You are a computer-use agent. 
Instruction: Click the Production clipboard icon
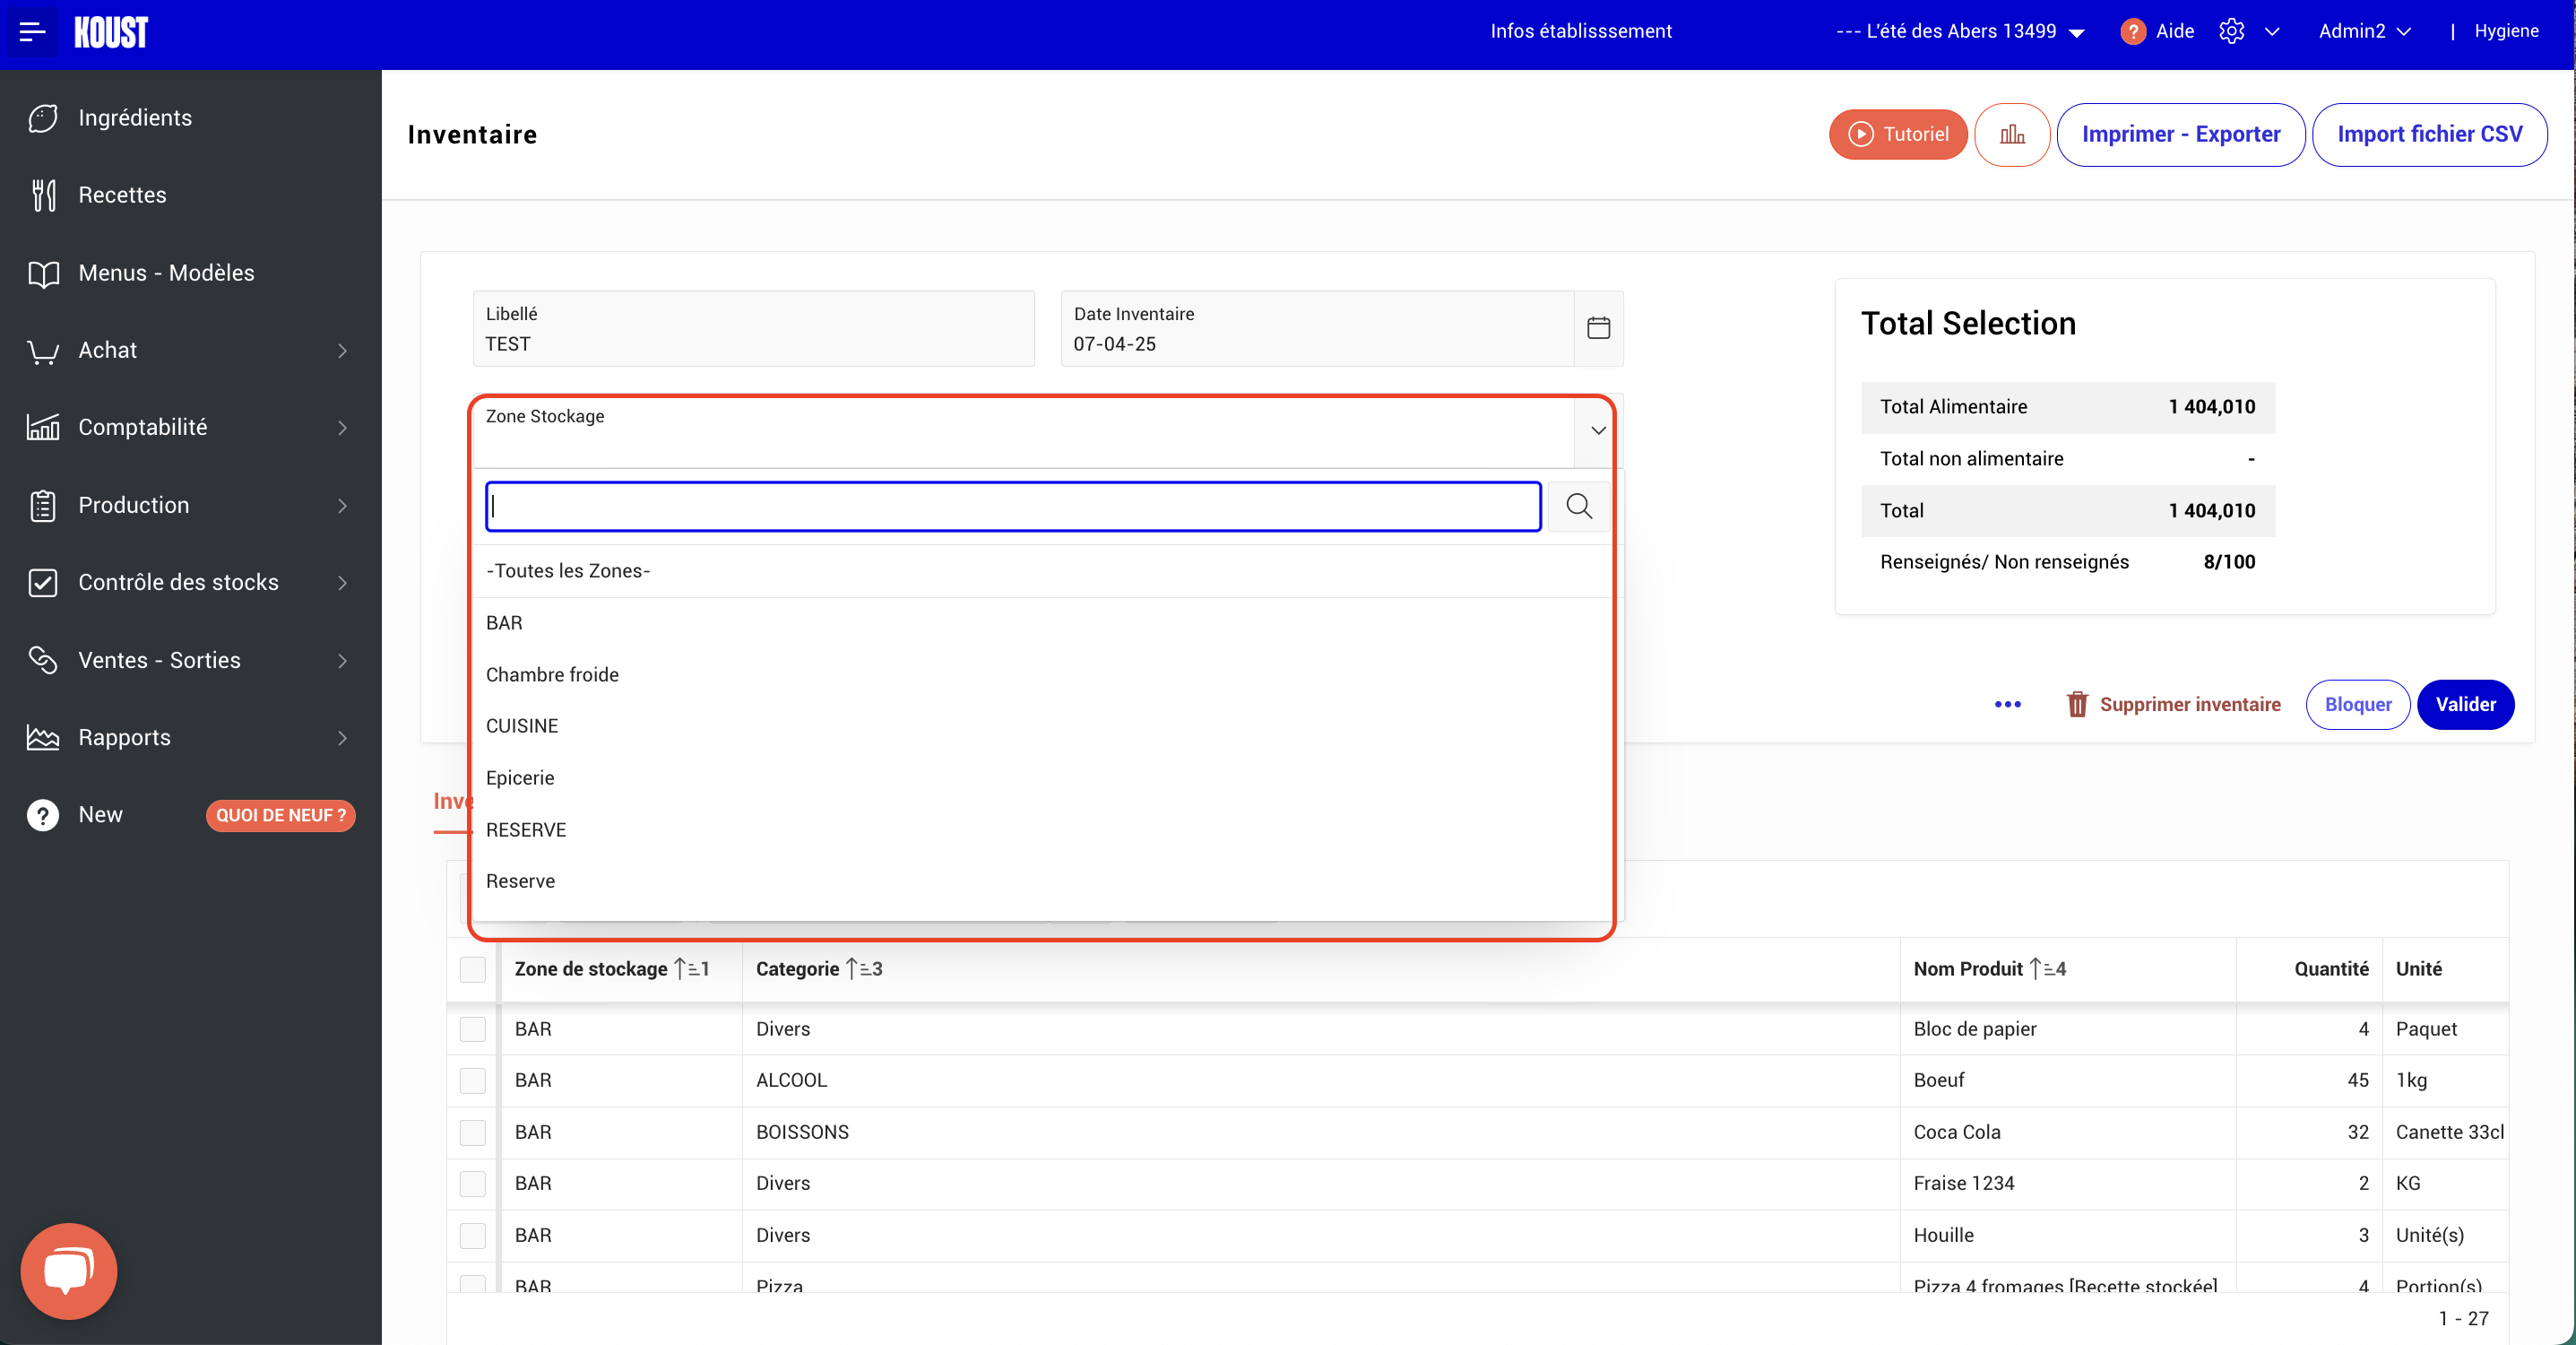pyautogui.click(x=43, y=507)
